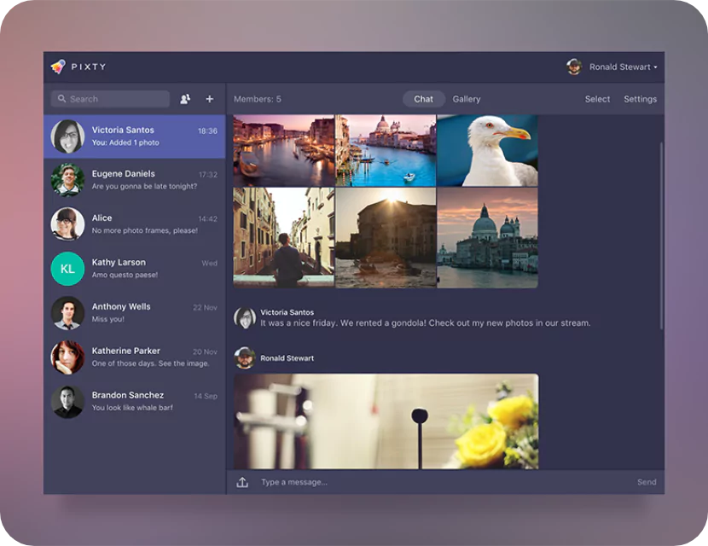Screen dimensions: 708x546
Task: Click the plus icon for new chat
Action: (210, 99)
